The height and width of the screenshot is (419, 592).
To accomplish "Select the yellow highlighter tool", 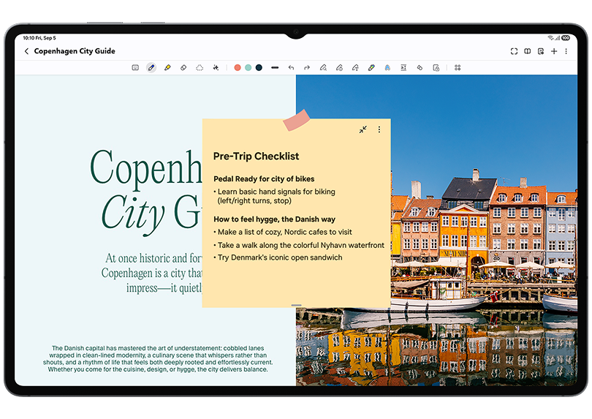I will click(x=167, y=67).
